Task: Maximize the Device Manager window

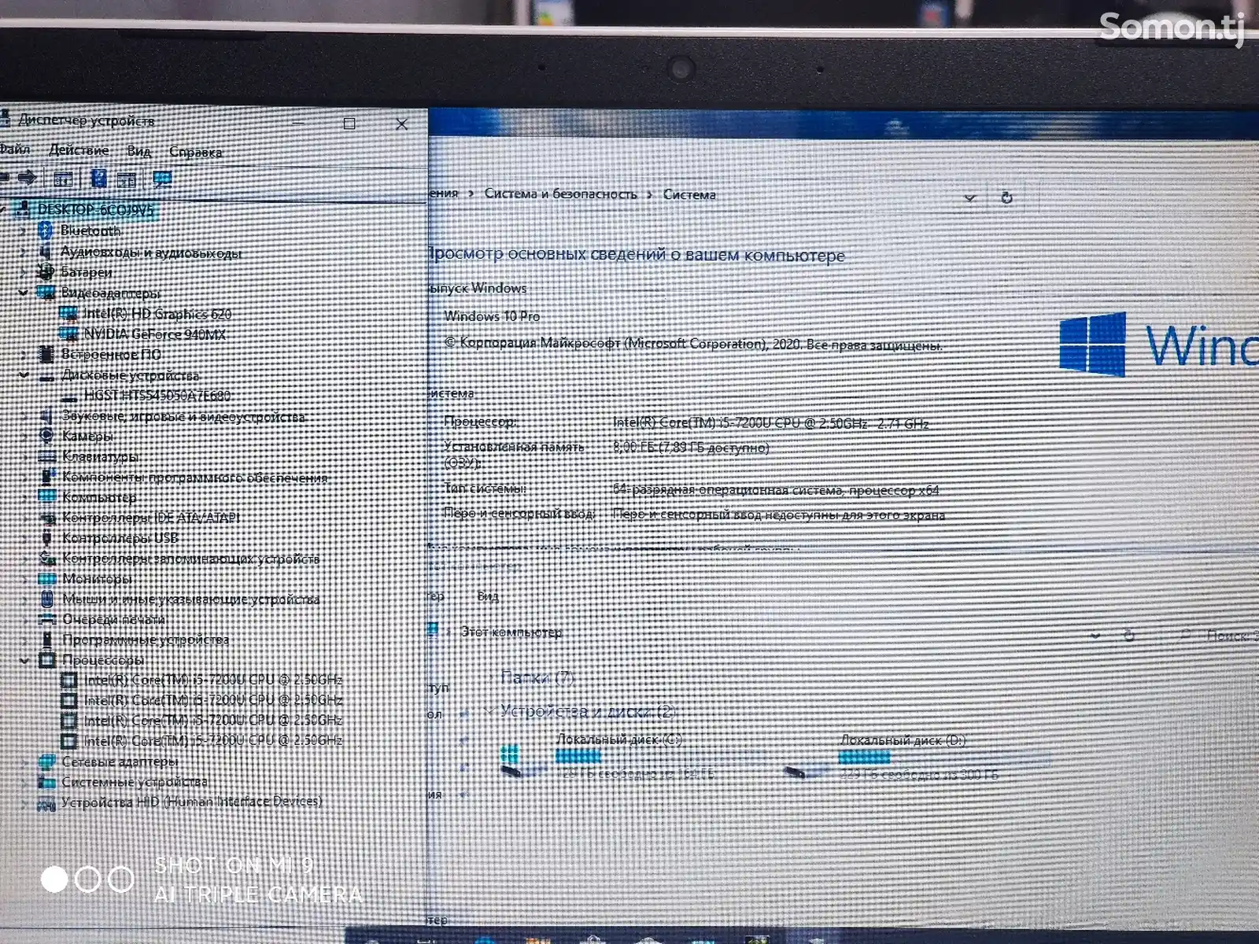Action: [x=349, y=124]
